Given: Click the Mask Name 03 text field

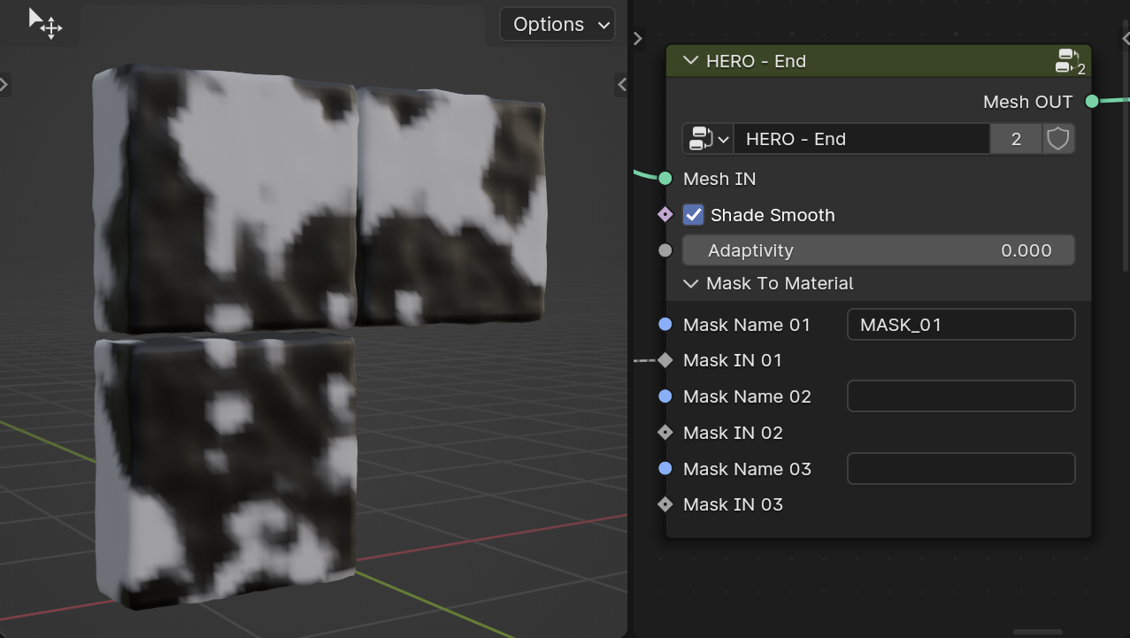Looking at the screenshot, I should [x=961, y=469].
